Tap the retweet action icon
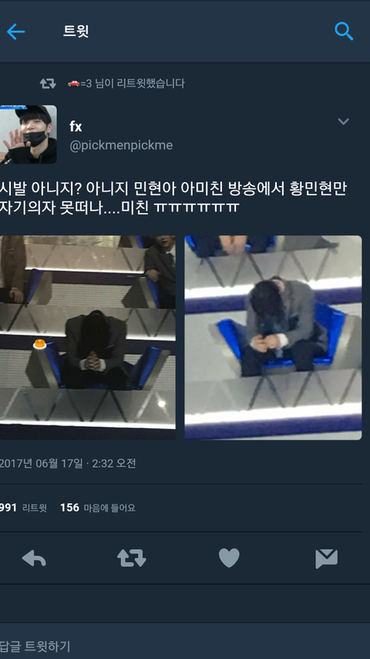This screenshot has width=370, height=659. tap(132, 559)
